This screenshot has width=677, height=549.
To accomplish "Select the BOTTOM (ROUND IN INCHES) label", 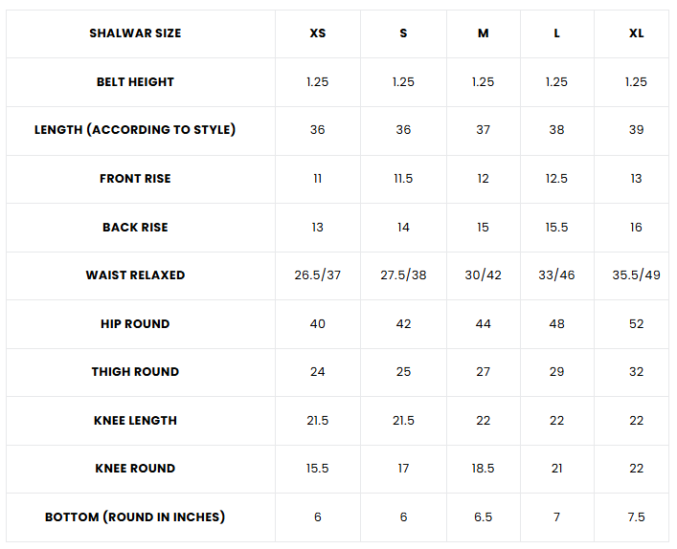I will click(x=135, y=517).
